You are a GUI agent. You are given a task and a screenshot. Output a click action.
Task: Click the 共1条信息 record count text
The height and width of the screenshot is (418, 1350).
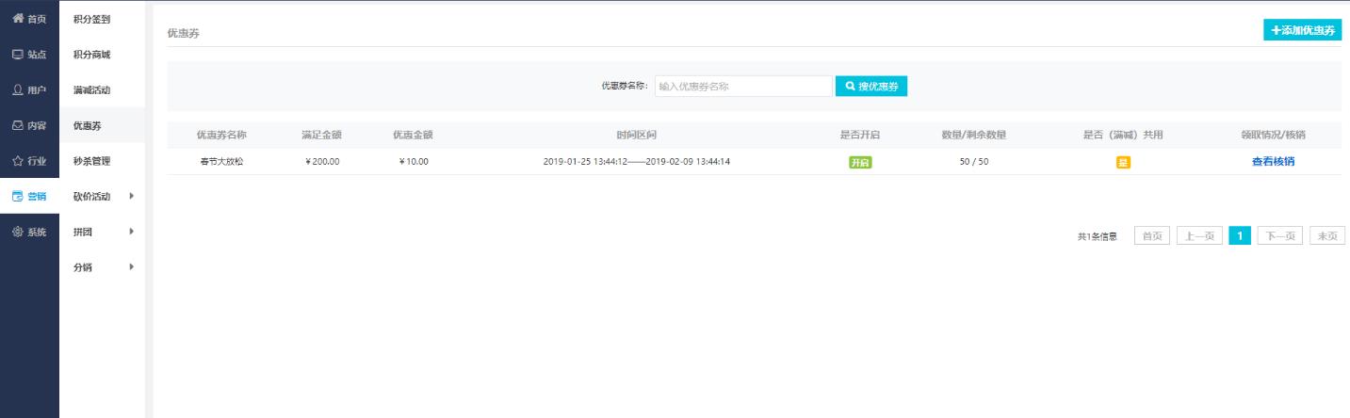pyautogui.click(x=1098, y=236)
